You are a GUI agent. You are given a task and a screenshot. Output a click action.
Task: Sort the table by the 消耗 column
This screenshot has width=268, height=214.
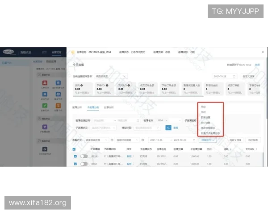(231, 149)
